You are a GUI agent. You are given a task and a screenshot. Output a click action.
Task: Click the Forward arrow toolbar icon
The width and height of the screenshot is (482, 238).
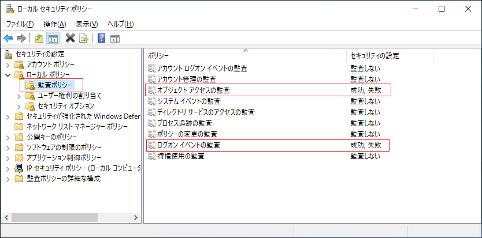pos(21,39)
